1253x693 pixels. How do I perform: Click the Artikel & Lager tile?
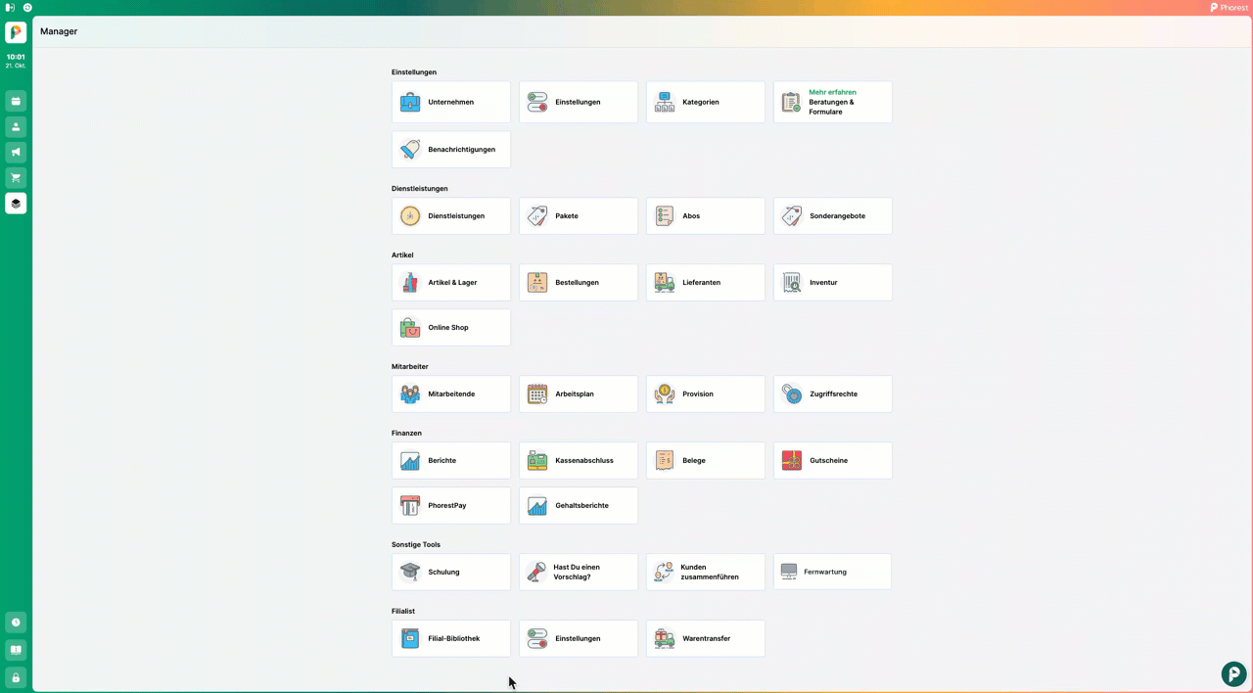451,283
